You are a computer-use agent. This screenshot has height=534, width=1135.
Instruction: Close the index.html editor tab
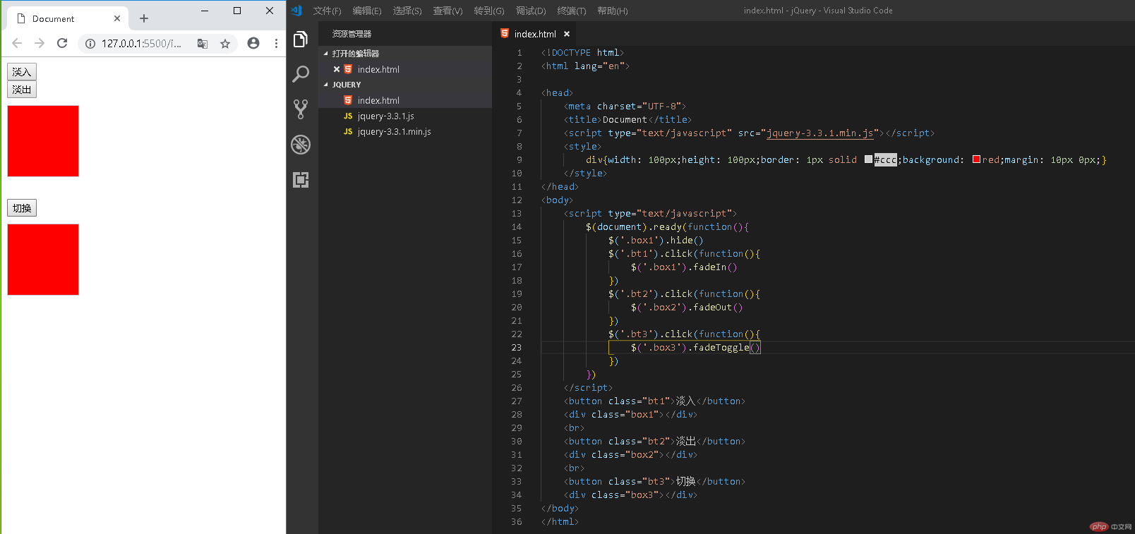pos(567,34)
